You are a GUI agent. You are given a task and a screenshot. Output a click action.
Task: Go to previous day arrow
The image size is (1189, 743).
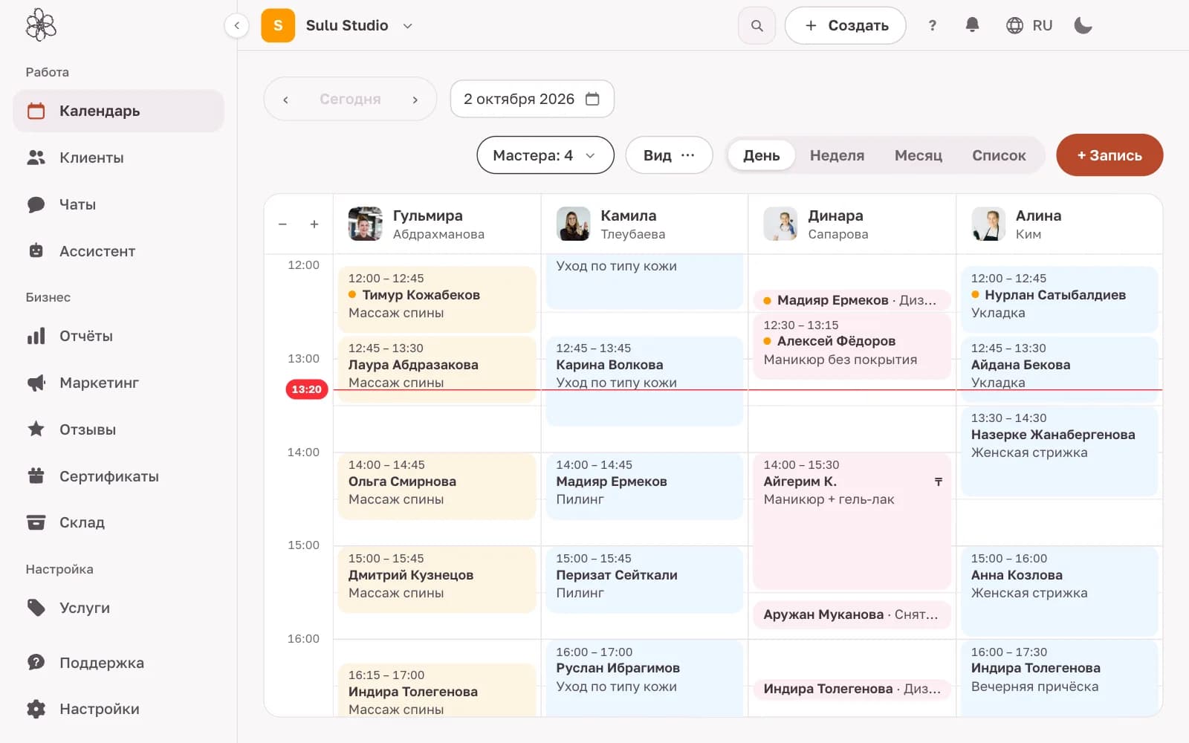[285, 99]
